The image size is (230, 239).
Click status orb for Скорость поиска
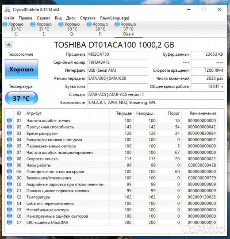point(9,159)
